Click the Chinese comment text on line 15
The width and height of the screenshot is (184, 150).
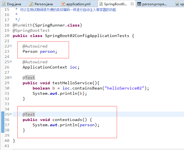(x=68, y=10)
